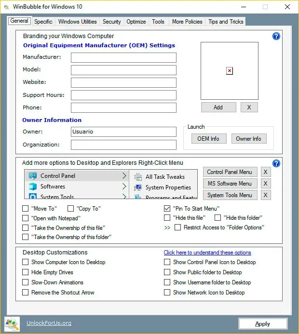The width and height of the screenshot is (299, 334).
Task: Switch to the General tab
Action: pos(20,21)
